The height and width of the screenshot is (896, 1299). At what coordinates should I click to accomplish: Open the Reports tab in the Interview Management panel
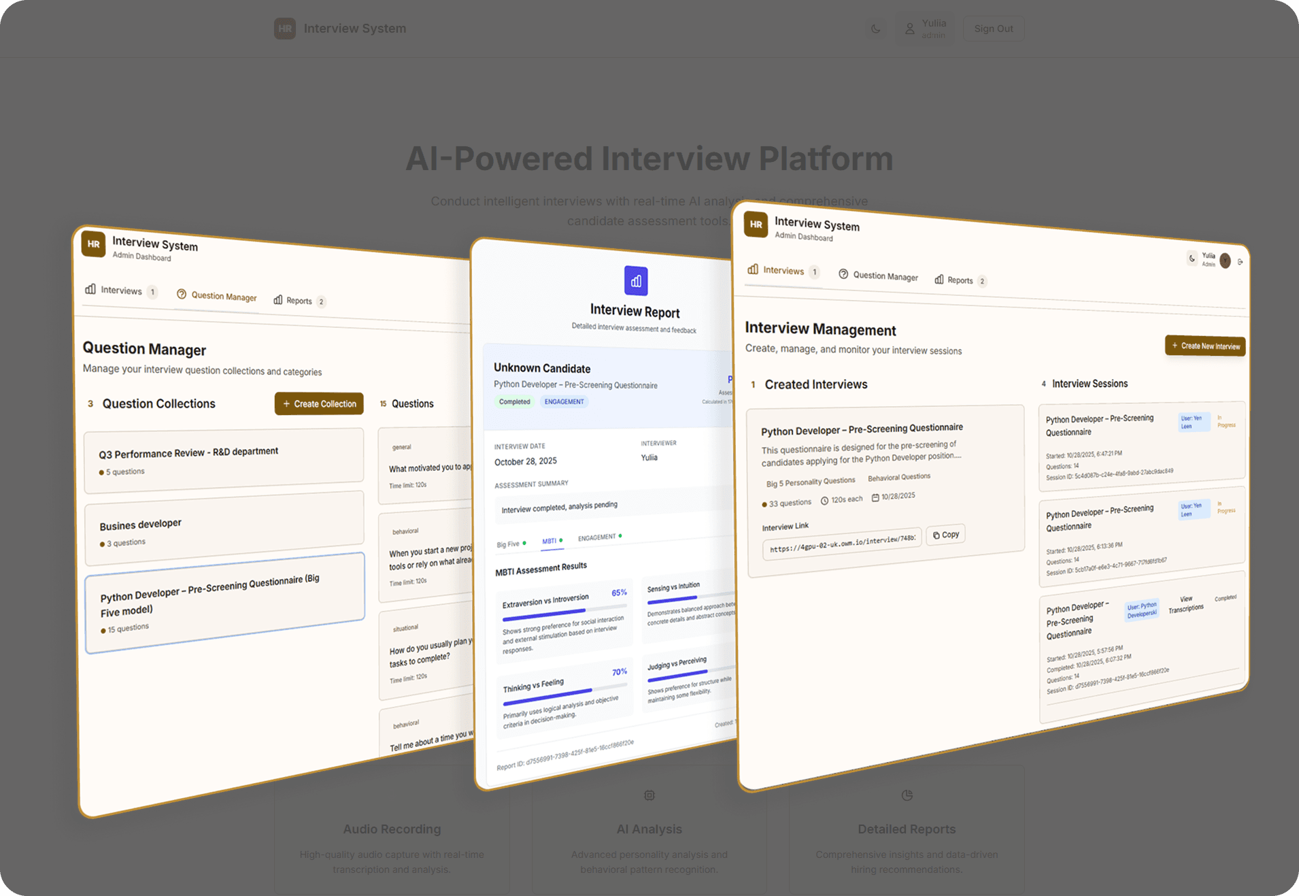tap(960, 280)
